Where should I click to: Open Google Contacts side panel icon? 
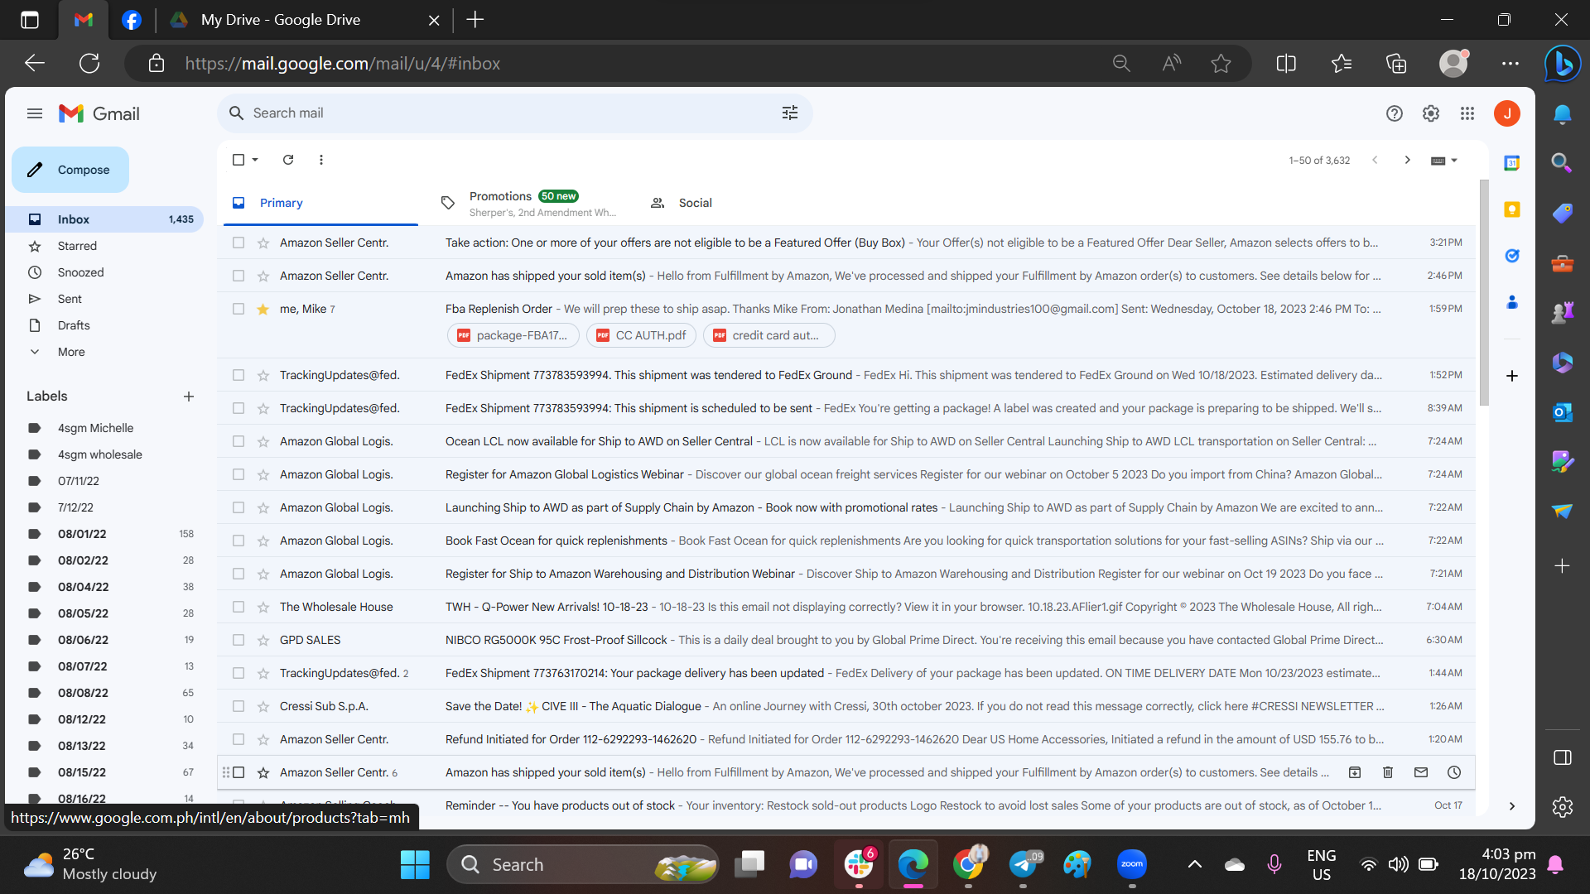pos(1512,302)
